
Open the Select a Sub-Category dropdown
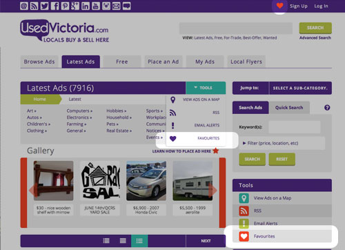tap(300, 88)
